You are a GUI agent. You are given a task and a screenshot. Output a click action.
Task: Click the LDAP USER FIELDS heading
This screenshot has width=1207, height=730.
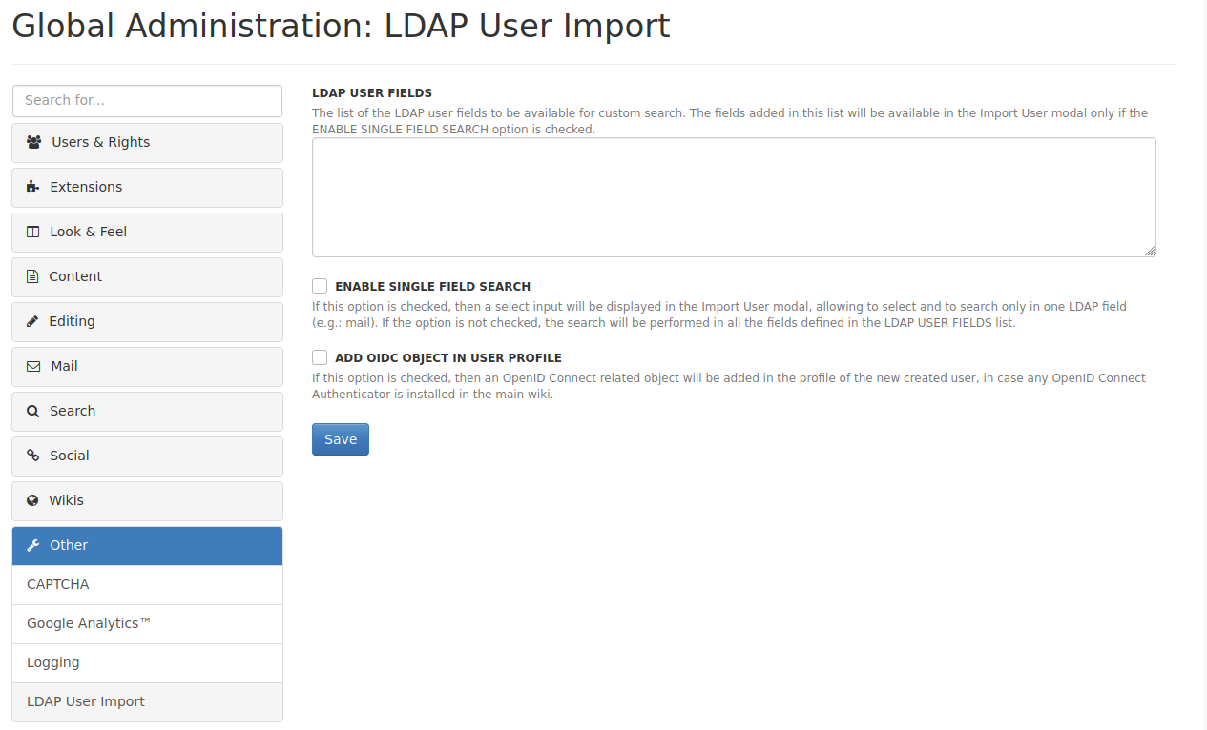coord(372,93)
